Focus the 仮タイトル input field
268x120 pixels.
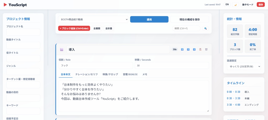[23, 58]
